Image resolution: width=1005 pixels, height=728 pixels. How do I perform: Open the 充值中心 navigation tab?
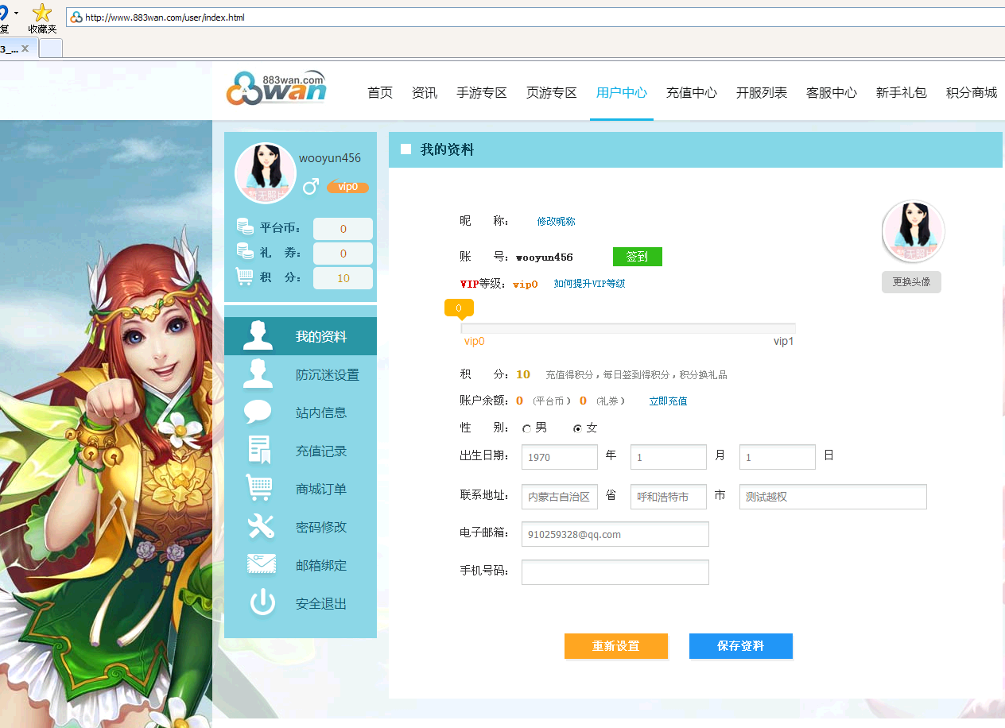coord(692,93)
